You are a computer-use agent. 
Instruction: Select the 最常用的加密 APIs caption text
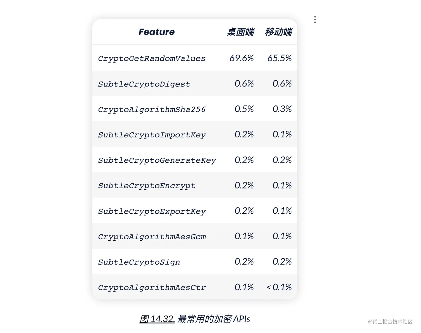click(x=214, y=319)
